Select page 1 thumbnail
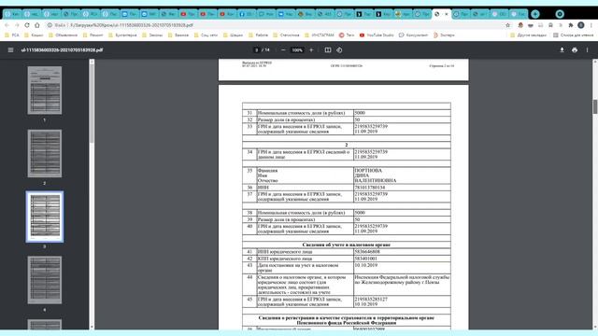 [x=45, y=91]
